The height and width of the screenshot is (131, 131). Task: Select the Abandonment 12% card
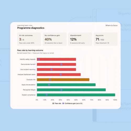pos(80,39)
